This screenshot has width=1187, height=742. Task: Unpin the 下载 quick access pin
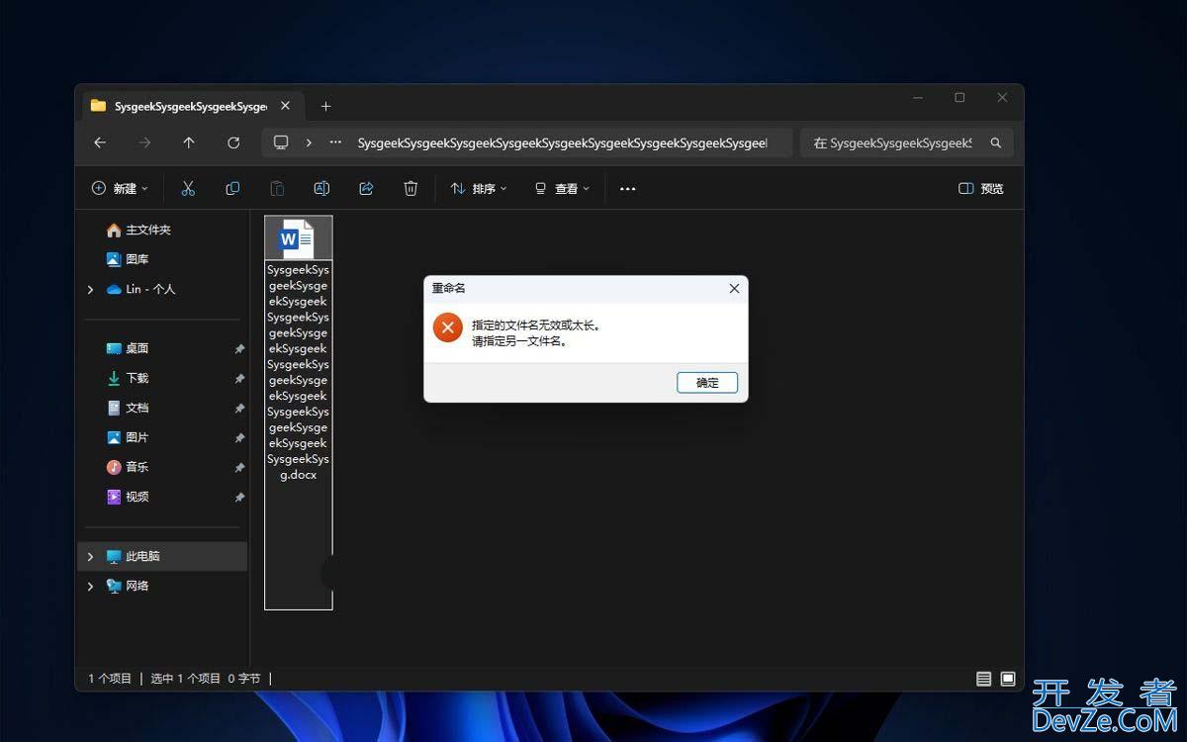tap(239, 379)
